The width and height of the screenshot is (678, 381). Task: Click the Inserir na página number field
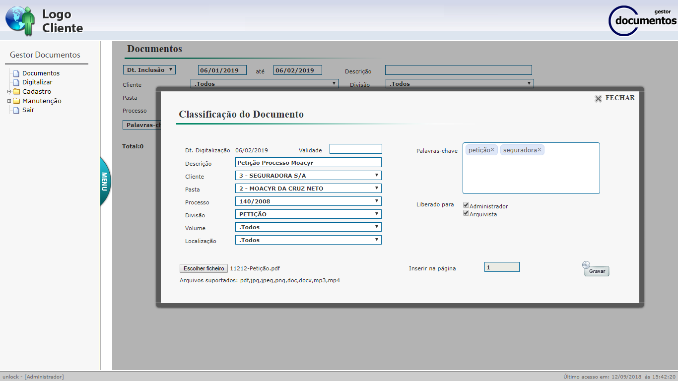(x=502, y=267)
